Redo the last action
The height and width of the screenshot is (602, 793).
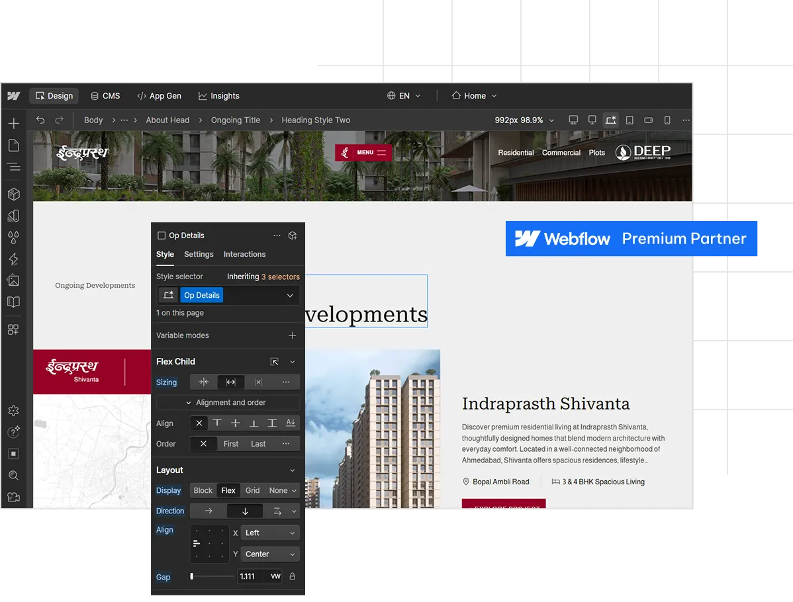click(59, 120)
